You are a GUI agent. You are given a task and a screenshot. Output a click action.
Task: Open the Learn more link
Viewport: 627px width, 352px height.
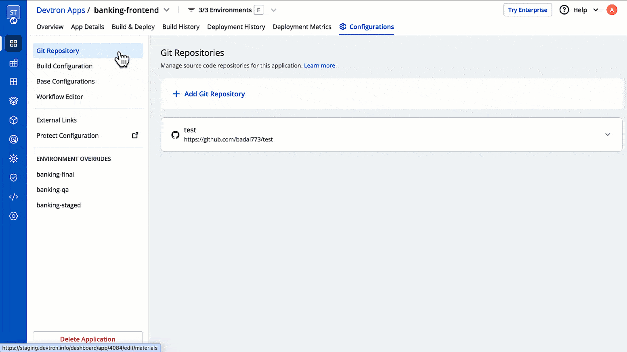point(319,65)
